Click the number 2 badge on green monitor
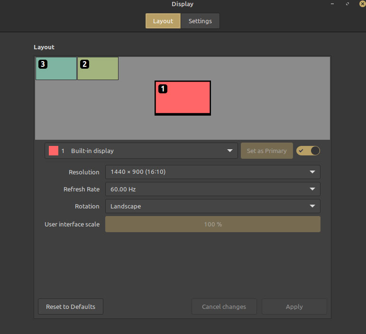Image resolution: width=366 pixels, height=334 pixels. (x=84, y=64)
